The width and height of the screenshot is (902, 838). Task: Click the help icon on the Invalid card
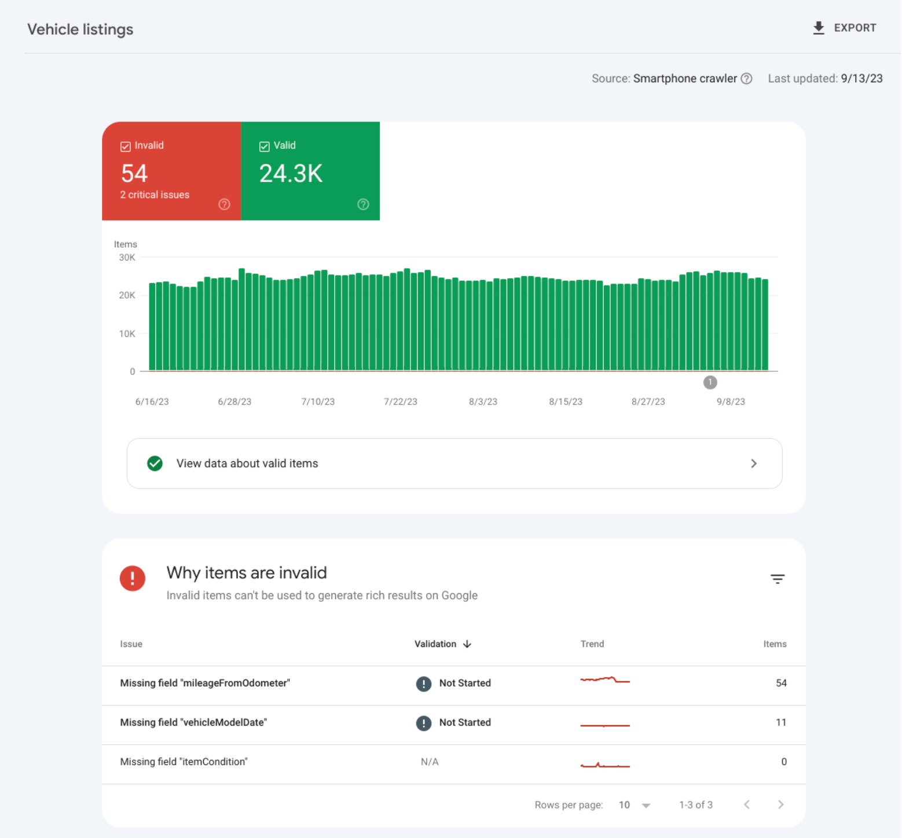[225, 204]
